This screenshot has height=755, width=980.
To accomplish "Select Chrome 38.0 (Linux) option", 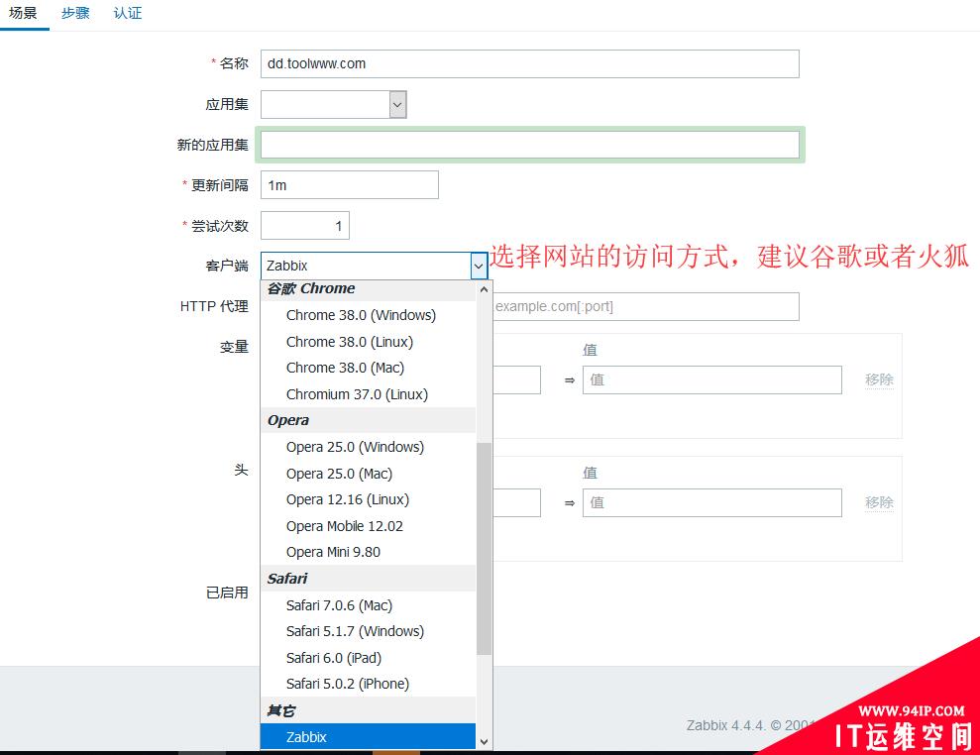I will point(368,342).
